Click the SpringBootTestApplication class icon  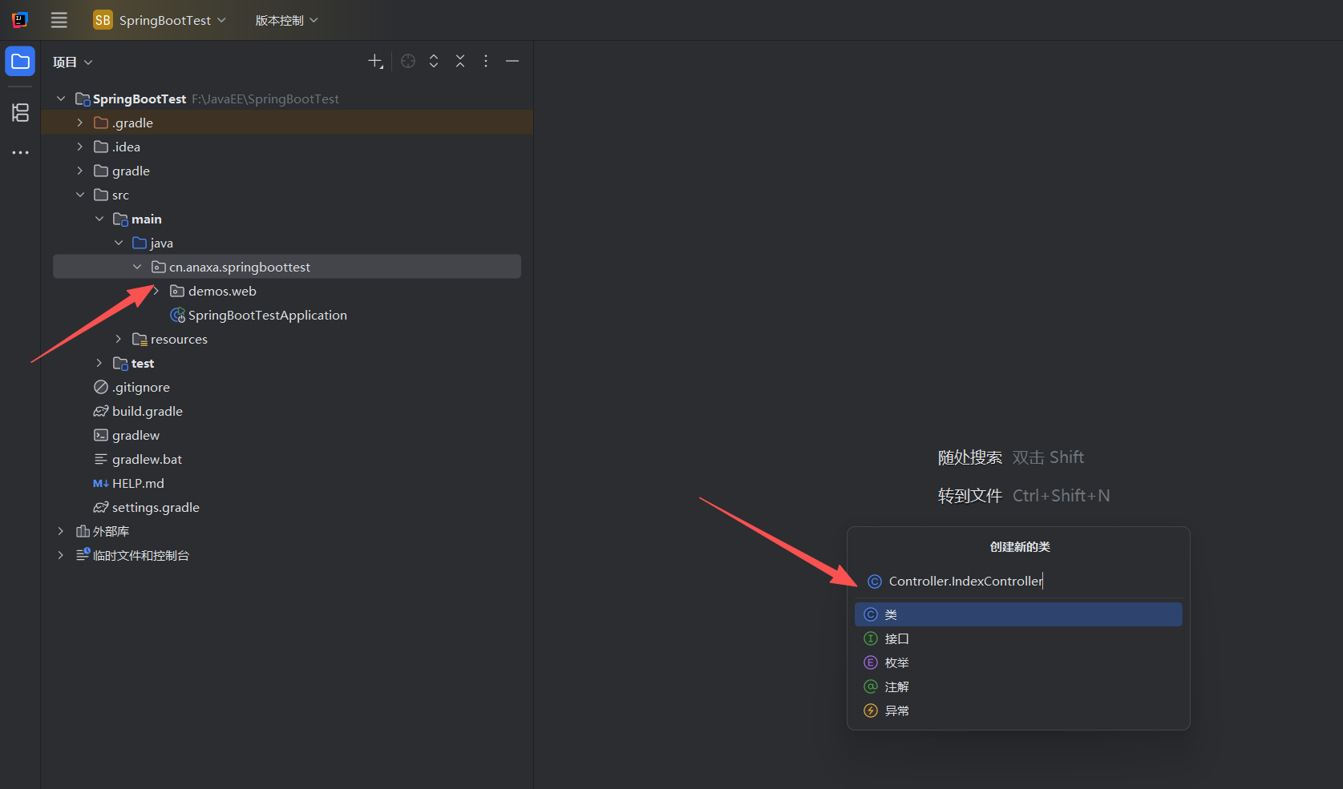click(178, 315)
